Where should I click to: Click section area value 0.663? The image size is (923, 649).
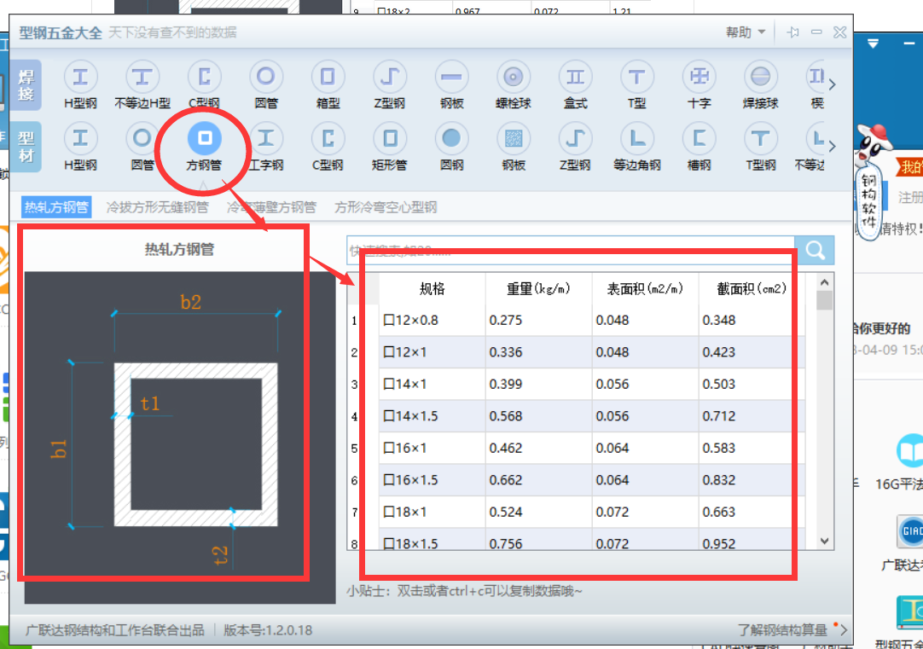tap(719, 512)
